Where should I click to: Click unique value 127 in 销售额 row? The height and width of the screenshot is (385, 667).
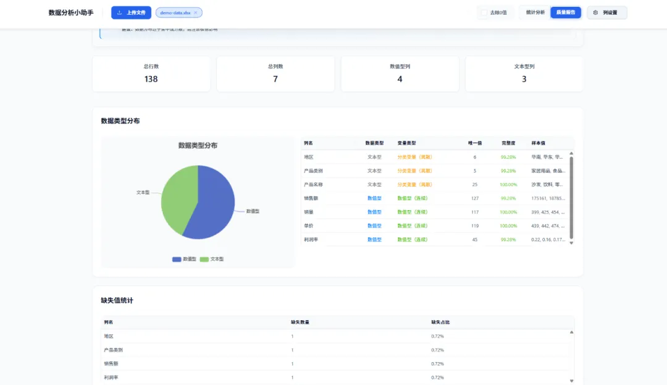pyautogui.click(x=475, y=198)
